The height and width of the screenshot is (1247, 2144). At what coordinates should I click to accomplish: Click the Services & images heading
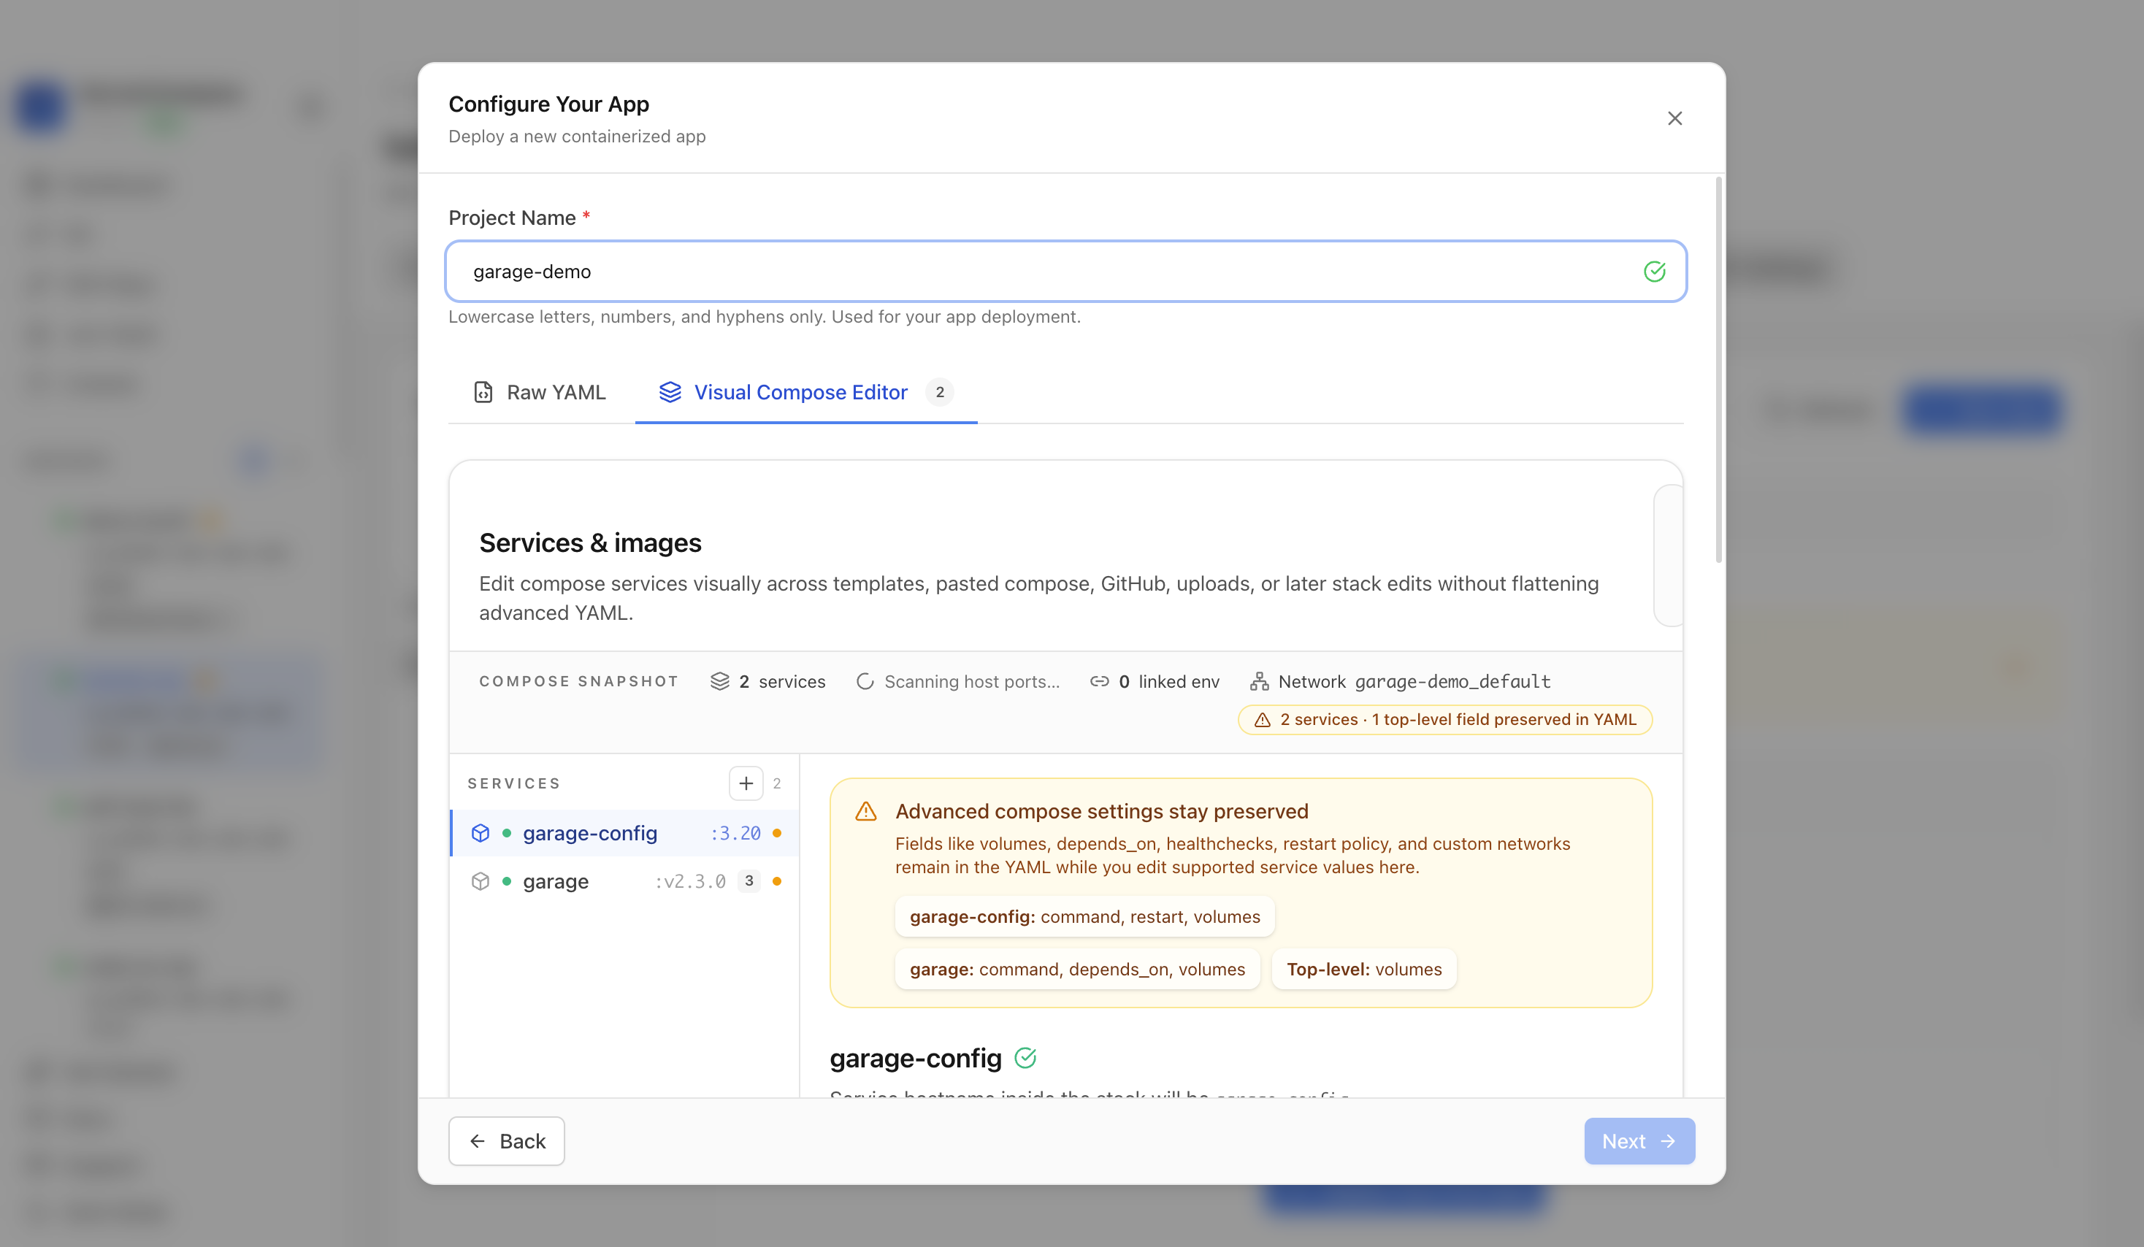coord(589,542)
